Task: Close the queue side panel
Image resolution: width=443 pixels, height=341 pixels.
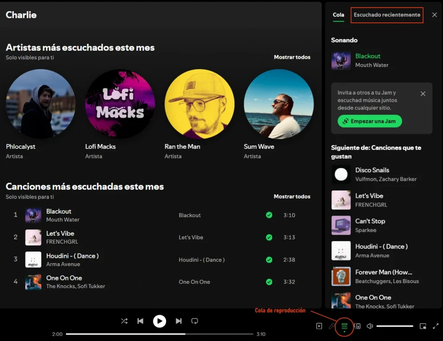Action: point(434,15)
